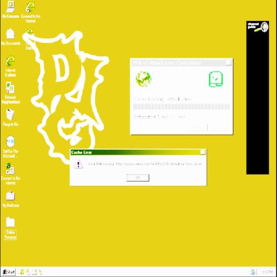Launch Internet Explorer from the desktop
This screenshot has height=277, width=277.
[11, 66]
